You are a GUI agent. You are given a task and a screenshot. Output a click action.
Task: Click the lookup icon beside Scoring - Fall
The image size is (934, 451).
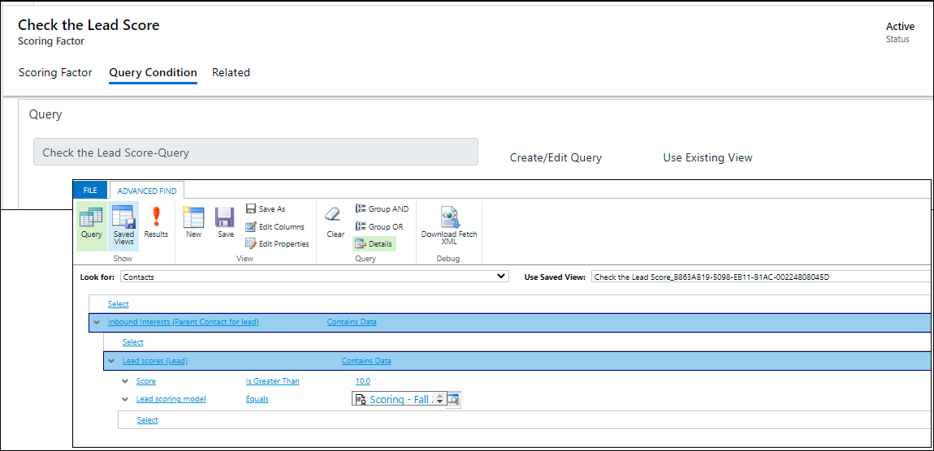(454, 399)
